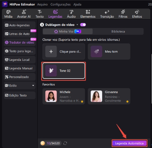Select Auto-legendas in sidebar
Image resolution: width=152 pixels, height=148 pixels.
click(x=20, y=25)
